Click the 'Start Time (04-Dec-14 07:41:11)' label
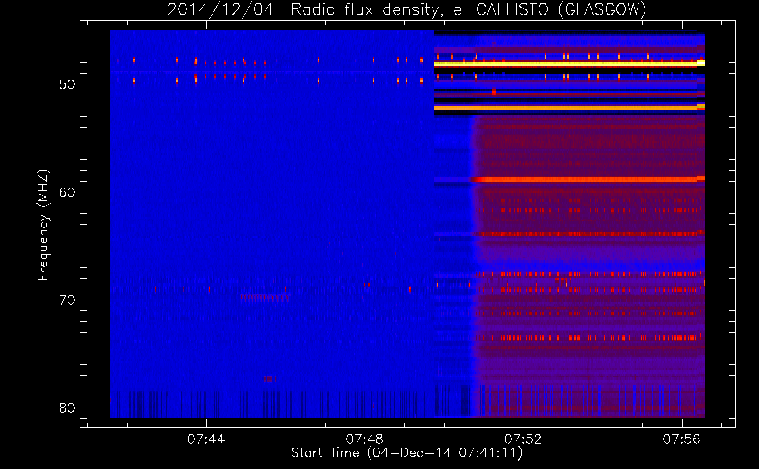759x469 pixels. point(407,453)
